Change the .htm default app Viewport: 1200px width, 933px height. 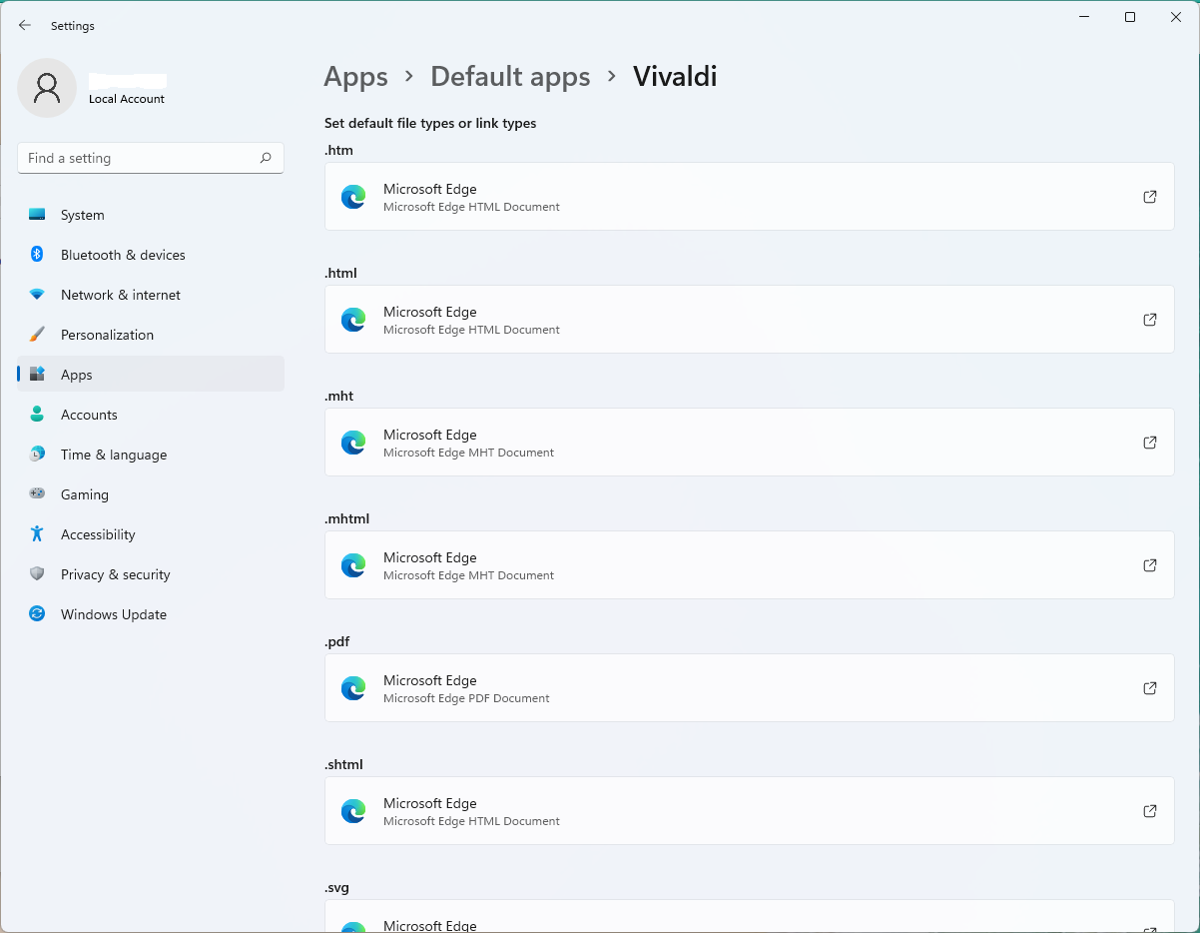[x=750, y=197]
